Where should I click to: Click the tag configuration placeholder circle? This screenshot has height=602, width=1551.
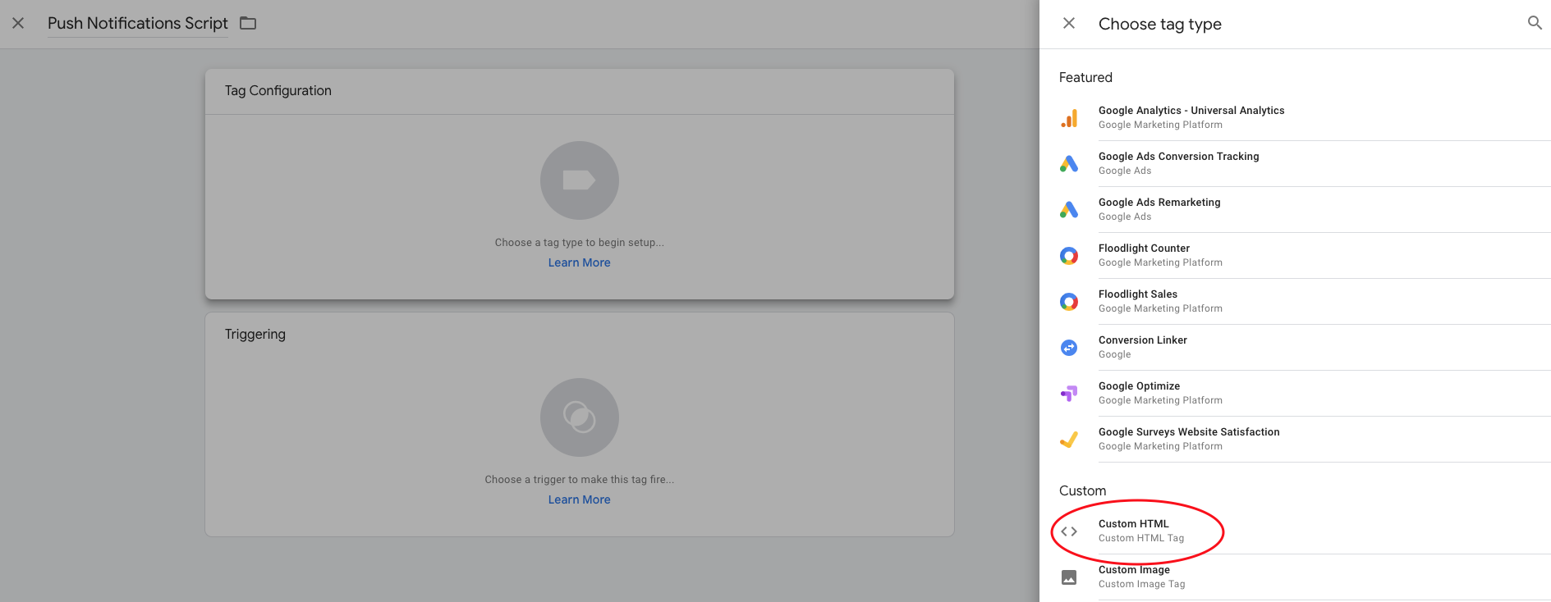[x=579, y=180]
